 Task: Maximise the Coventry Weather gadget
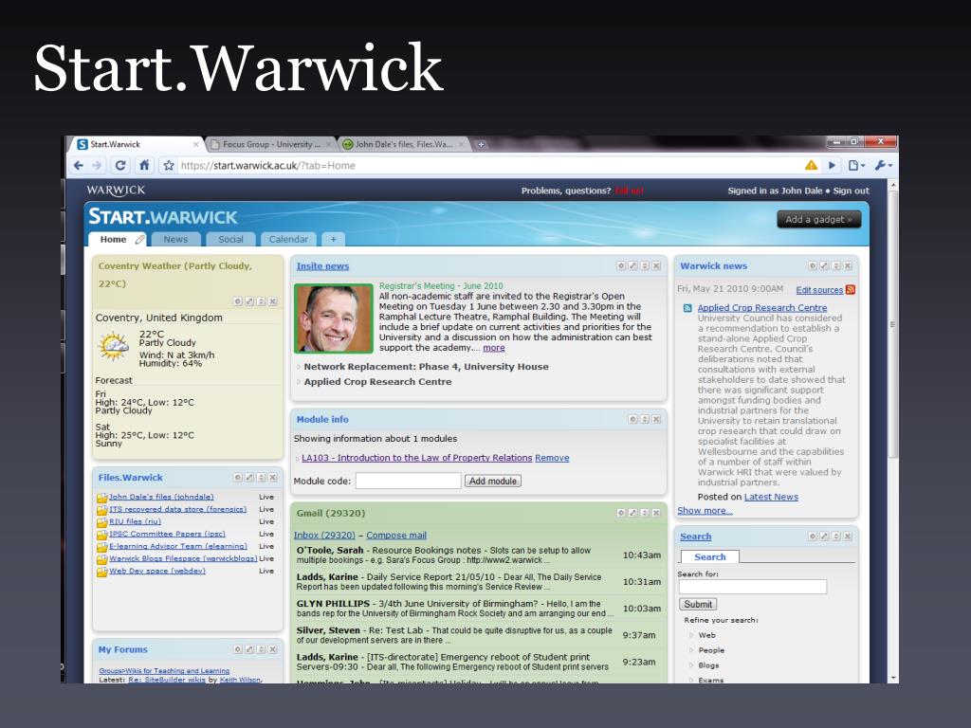pyautogui.click(x=249, y=301)
